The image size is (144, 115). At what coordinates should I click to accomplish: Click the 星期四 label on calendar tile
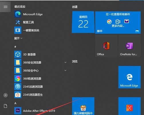click(x=83, y=17)
